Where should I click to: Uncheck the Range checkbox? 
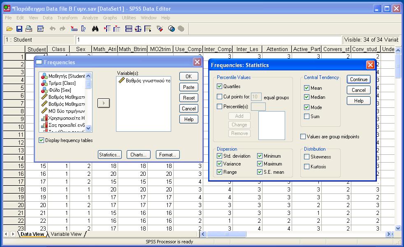click(x=220, y=172)
